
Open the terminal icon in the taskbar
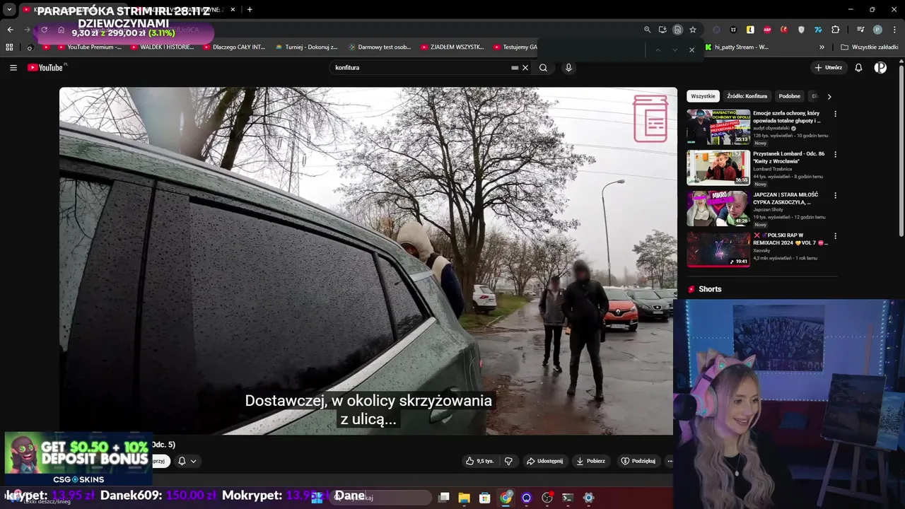(x=567, y=498)
